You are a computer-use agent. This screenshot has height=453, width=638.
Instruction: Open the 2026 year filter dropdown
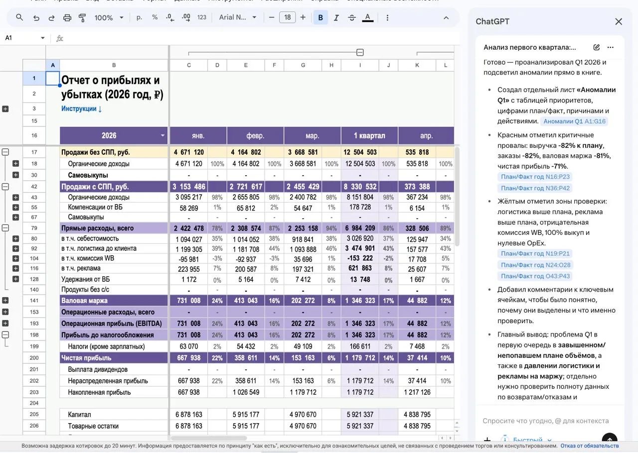click(162, 135)
